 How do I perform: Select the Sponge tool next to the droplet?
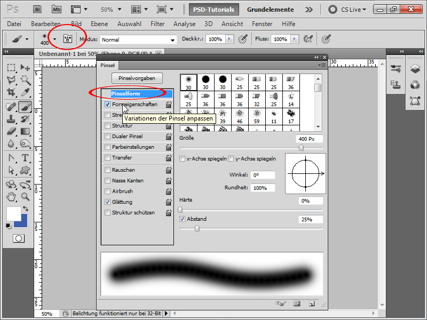[x=25, y=143]
